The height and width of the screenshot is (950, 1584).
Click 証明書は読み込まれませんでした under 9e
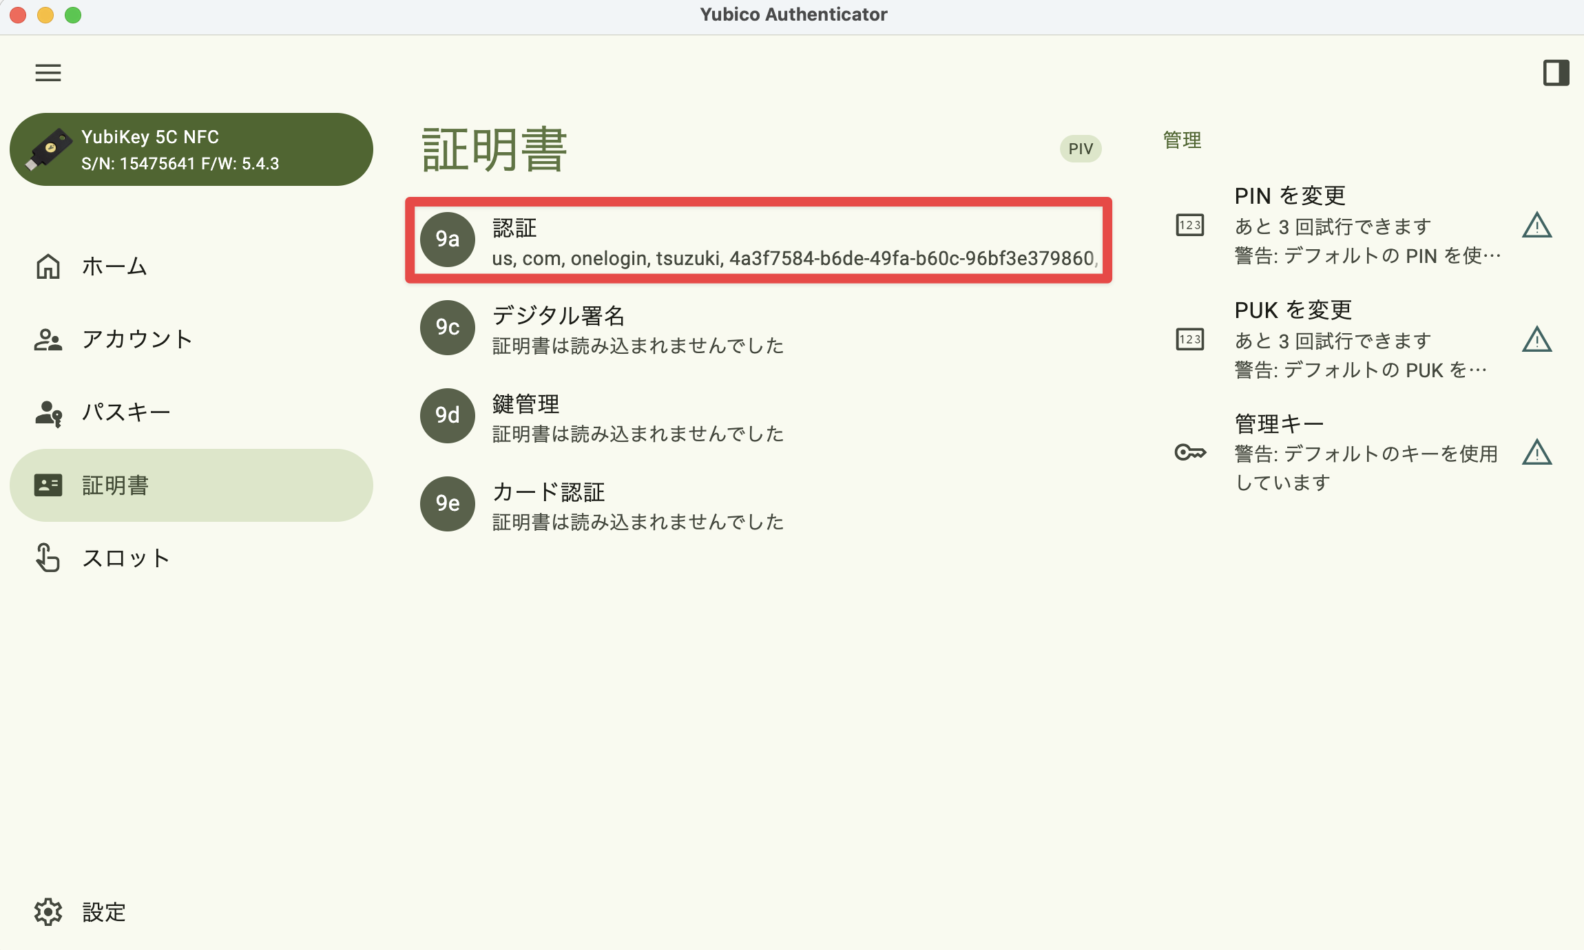tap(638, 521)
